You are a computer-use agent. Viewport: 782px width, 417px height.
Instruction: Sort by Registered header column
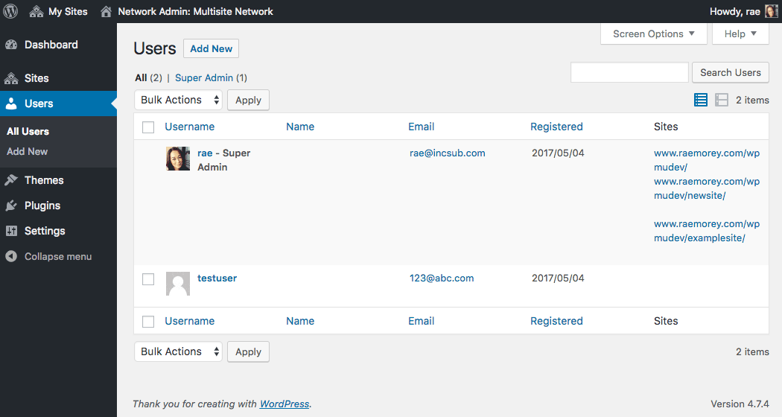coord(556,127)
